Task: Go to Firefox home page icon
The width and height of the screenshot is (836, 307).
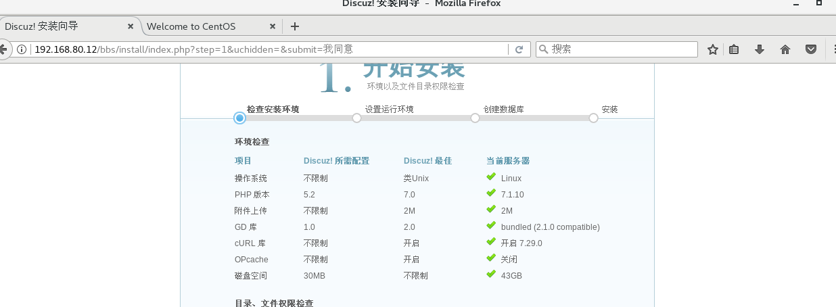Action: tap(785, 49)
